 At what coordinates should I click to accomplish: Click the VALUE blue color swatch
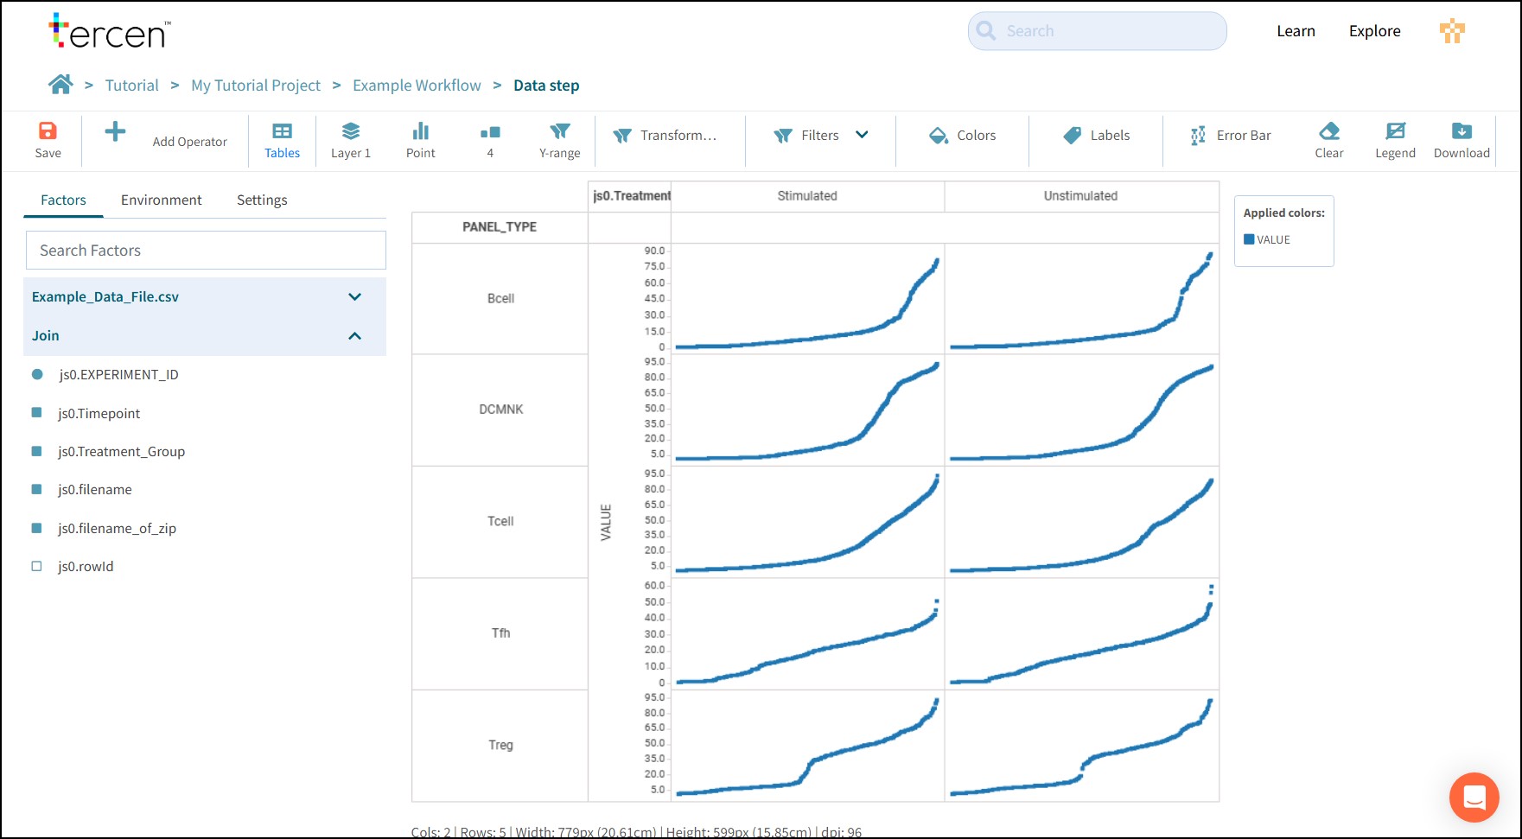(x=1249, y=239)
